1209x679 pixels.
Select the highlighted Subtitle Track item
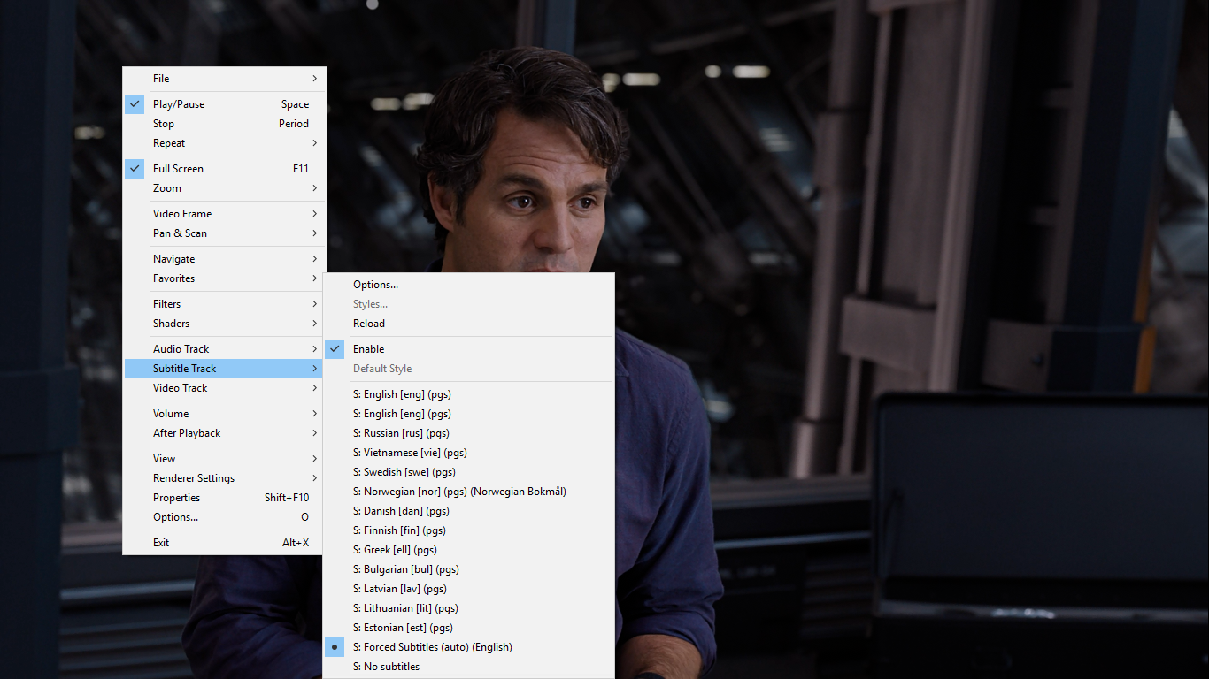point(224,369)
